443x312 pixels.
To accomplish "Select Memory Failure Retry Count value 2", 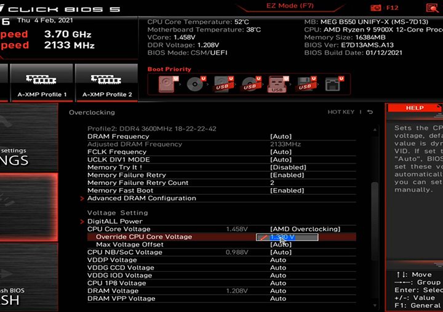I will click(x=272, y=183).
